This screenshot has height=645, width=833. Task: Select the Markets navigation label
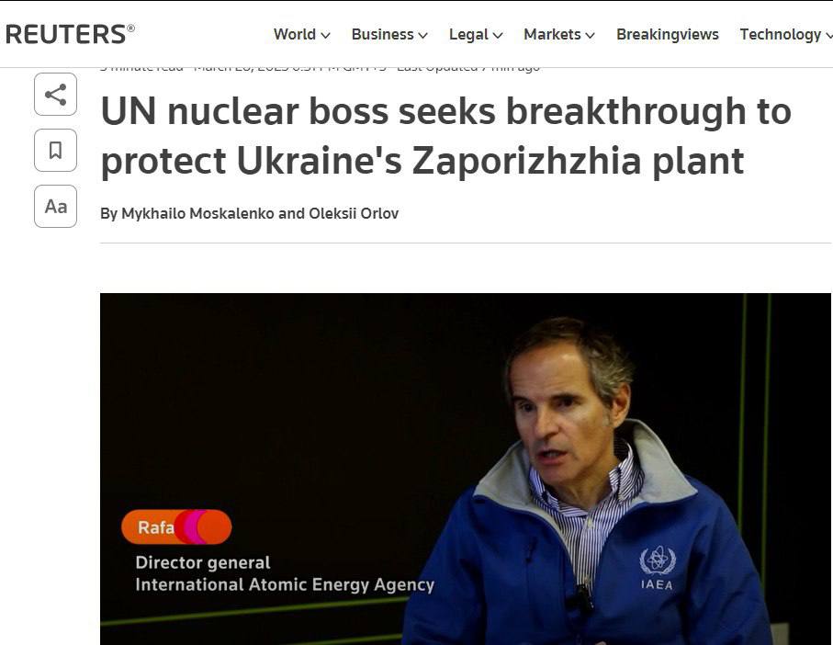pos(552,35)
